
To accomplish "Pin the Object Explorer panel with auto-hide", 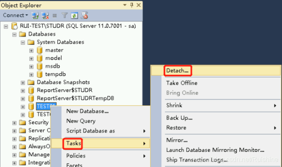I will pos(131,5).
